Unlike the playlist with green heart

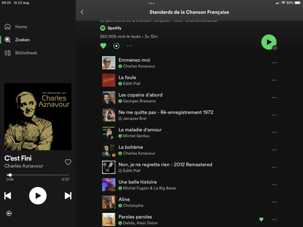click(103, 46)
